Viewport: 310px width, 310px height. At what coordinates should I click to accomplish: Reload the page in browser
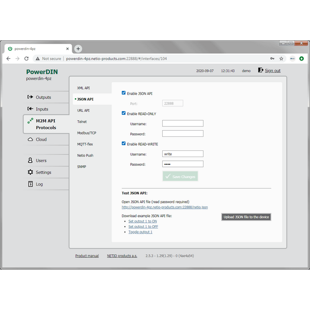pos(28,59)
